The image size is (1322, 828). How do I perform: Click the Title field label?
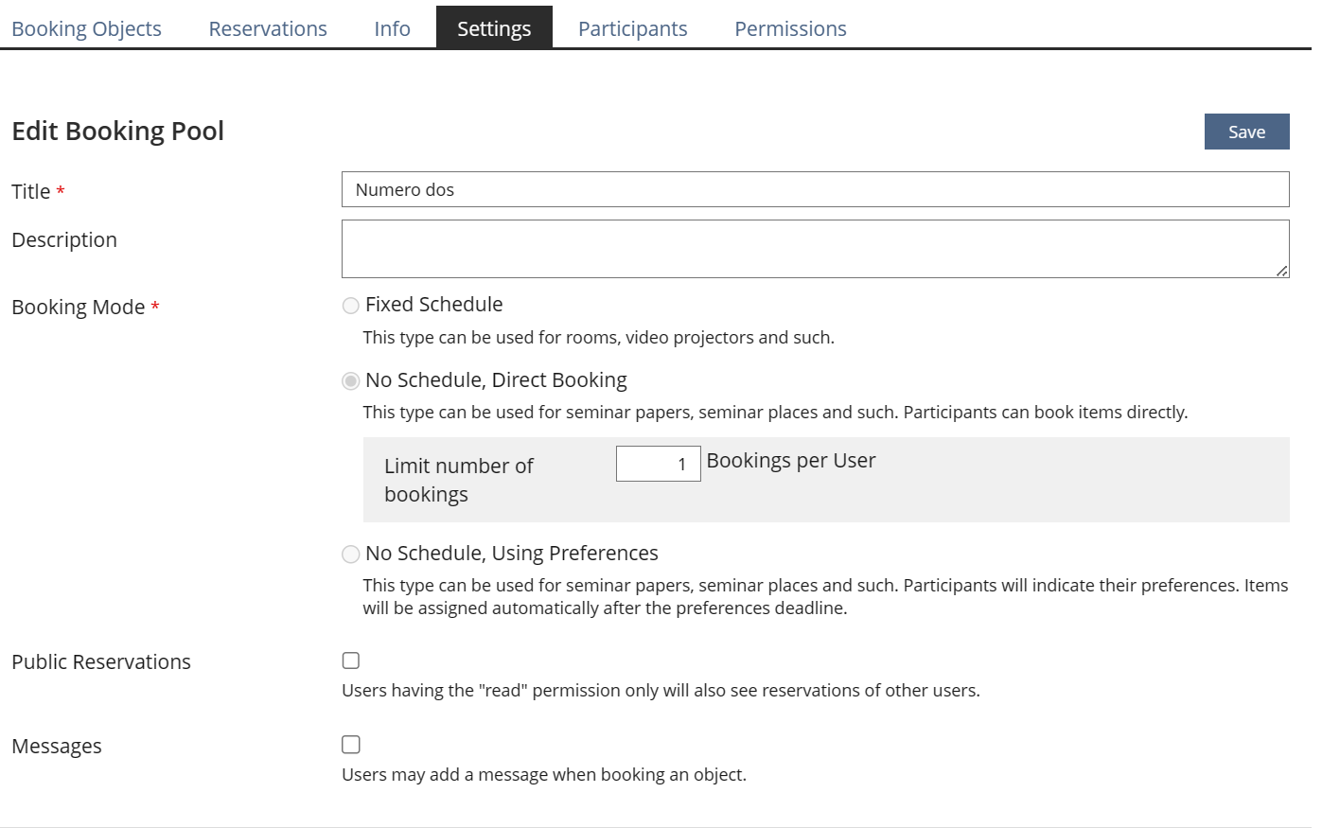tap(31, 191)
